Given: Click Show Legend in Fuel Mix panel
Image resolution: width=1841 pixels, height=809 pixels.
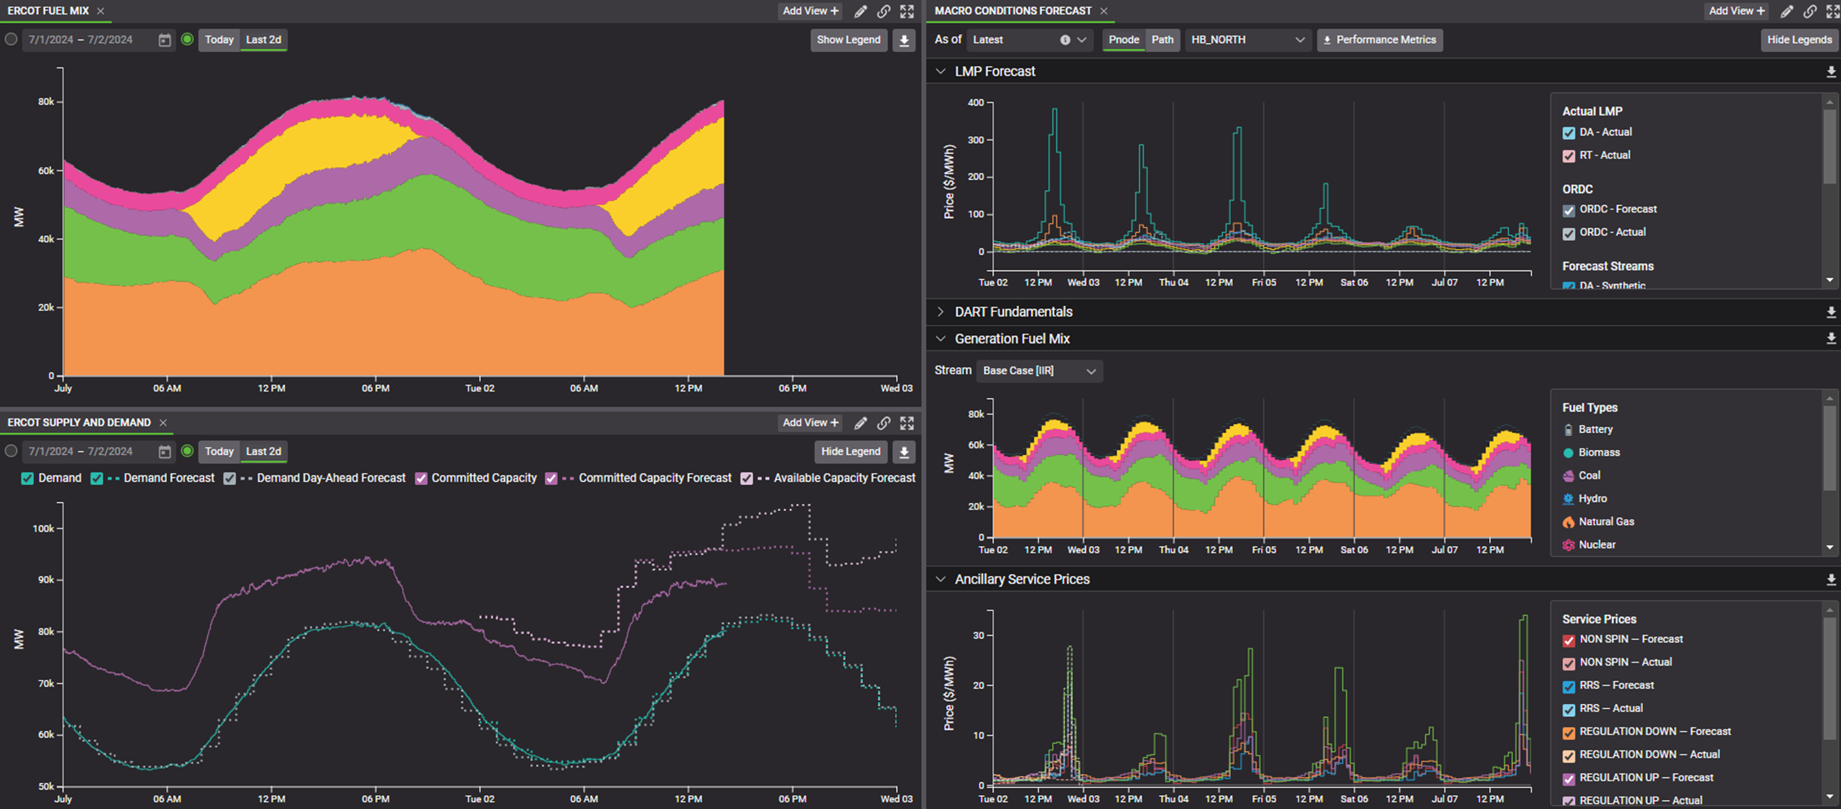Looking at the screenshot, I should (848, 40).
